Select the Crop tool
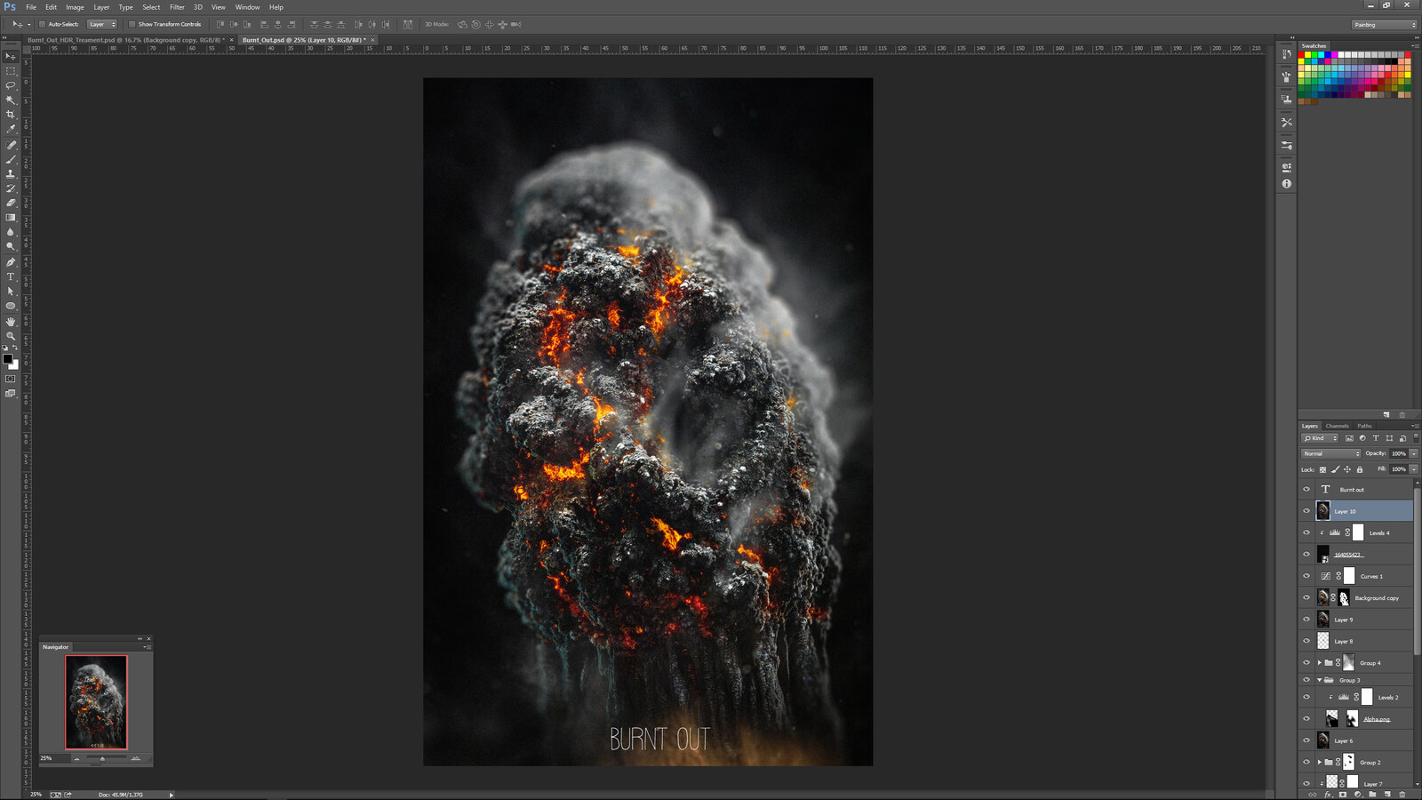1422x800 pixels. [11, 115]
